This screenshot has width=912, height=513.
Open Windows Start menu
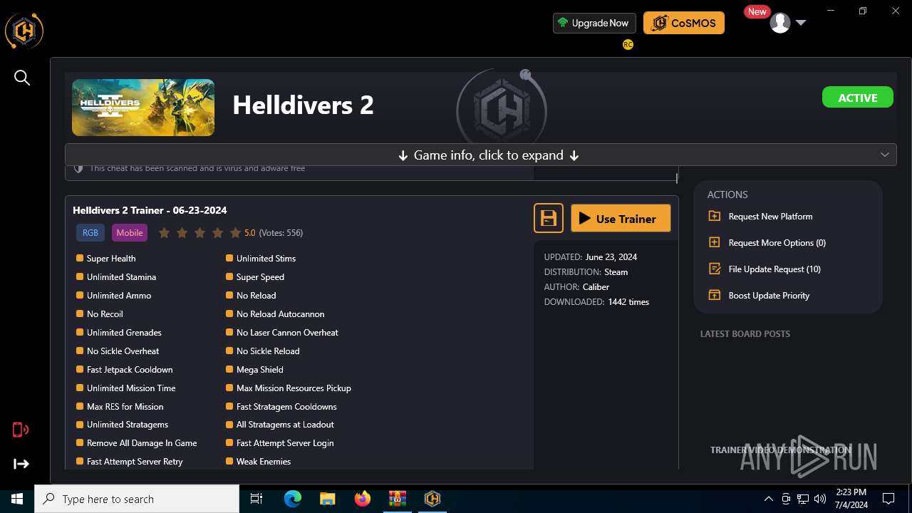click(17, 499)
